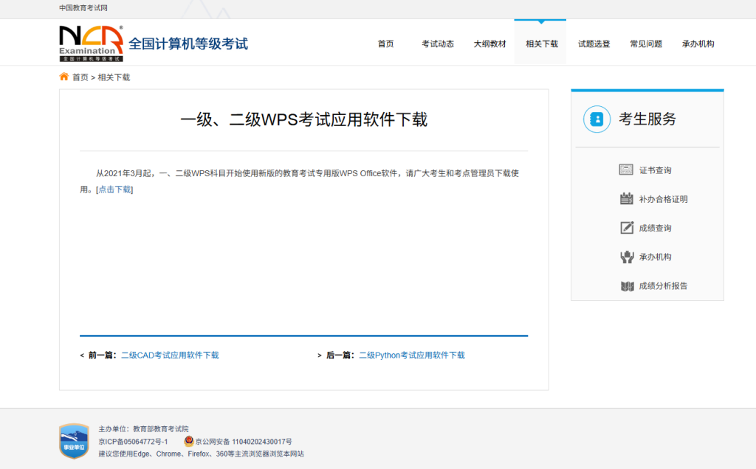Click the 考生服务 circular badge icon
Image resolution: width=756 pixels, height=469 pixels.
597,120
